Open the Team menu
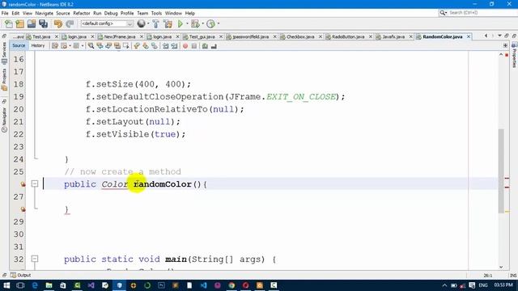 tap(142, 13)
